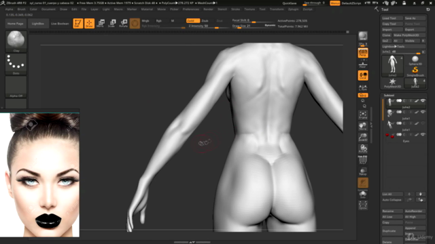The height and width of the screenshot is (244, 435).
Task: Move subtool up with arrow
Action: tap(409, 194)
